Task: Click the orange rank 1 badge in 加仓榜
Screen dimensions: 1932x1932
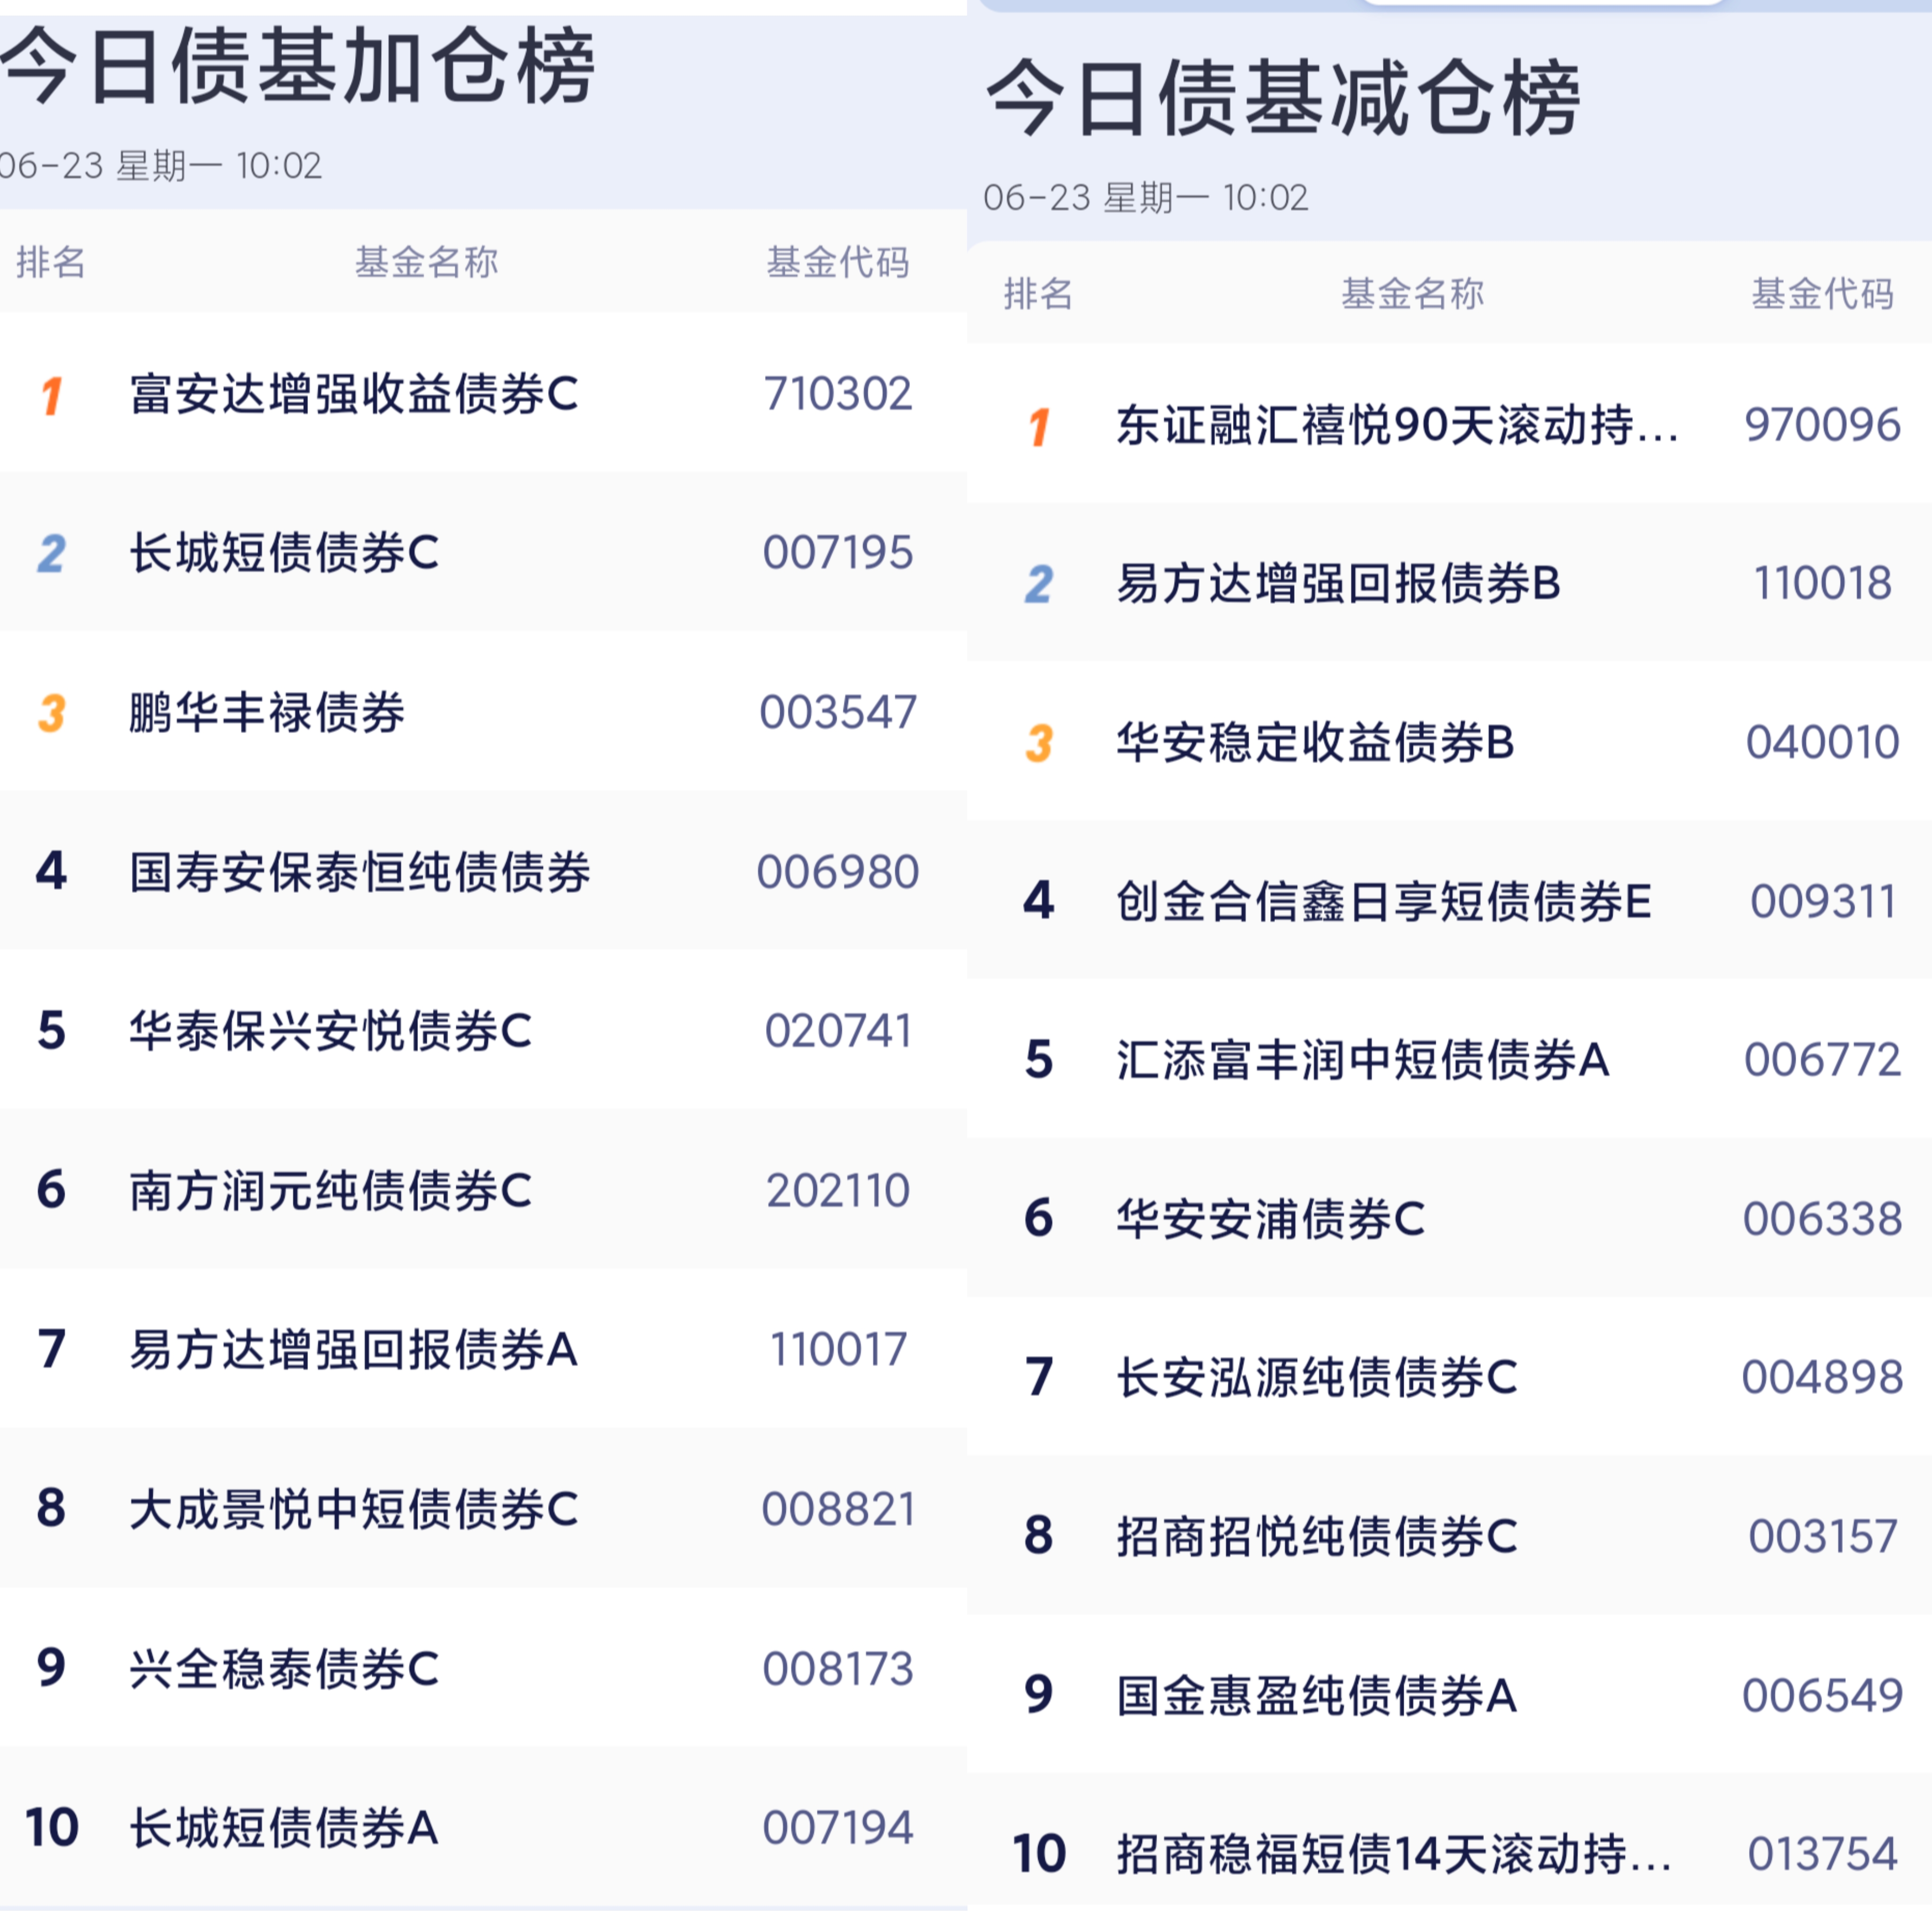Action: click(52, 395)
